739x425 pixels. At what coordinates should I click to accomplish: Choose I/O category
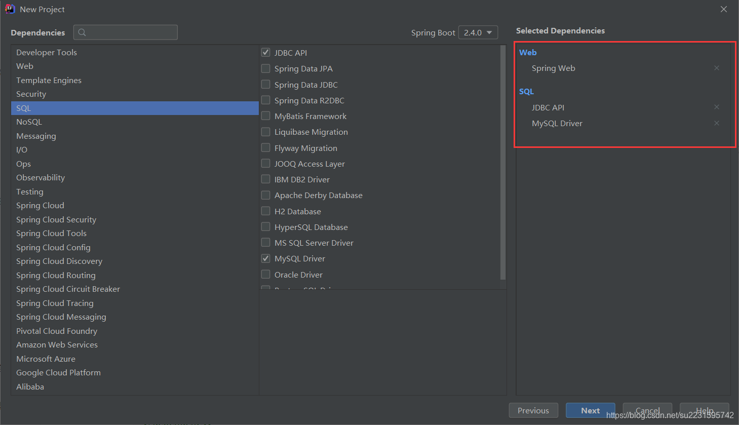pos(135,149)
